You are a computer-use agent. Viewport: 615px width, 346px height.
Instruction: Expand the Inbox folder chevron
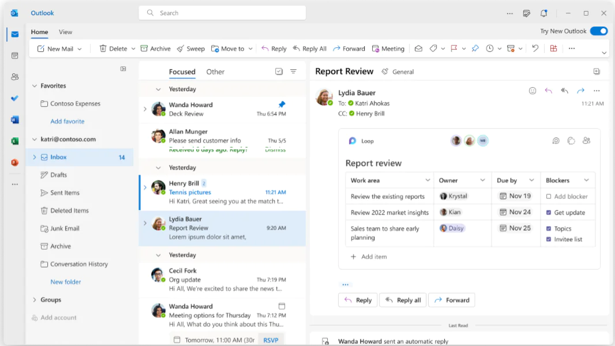(35, 156)
